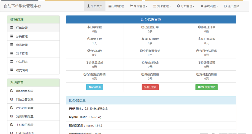This screenshot has height=134, width=252.
Task: Expand 发卡管理 dropdown in top navigation
Action: coord(162,6)
